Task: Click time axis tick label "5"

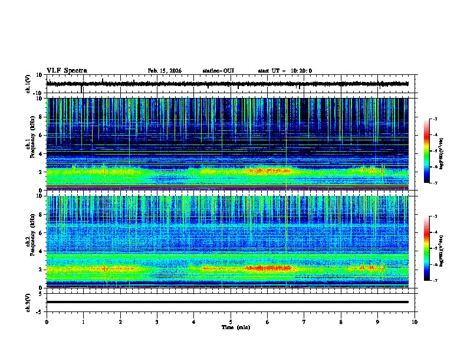Action: tap(231, 322)
